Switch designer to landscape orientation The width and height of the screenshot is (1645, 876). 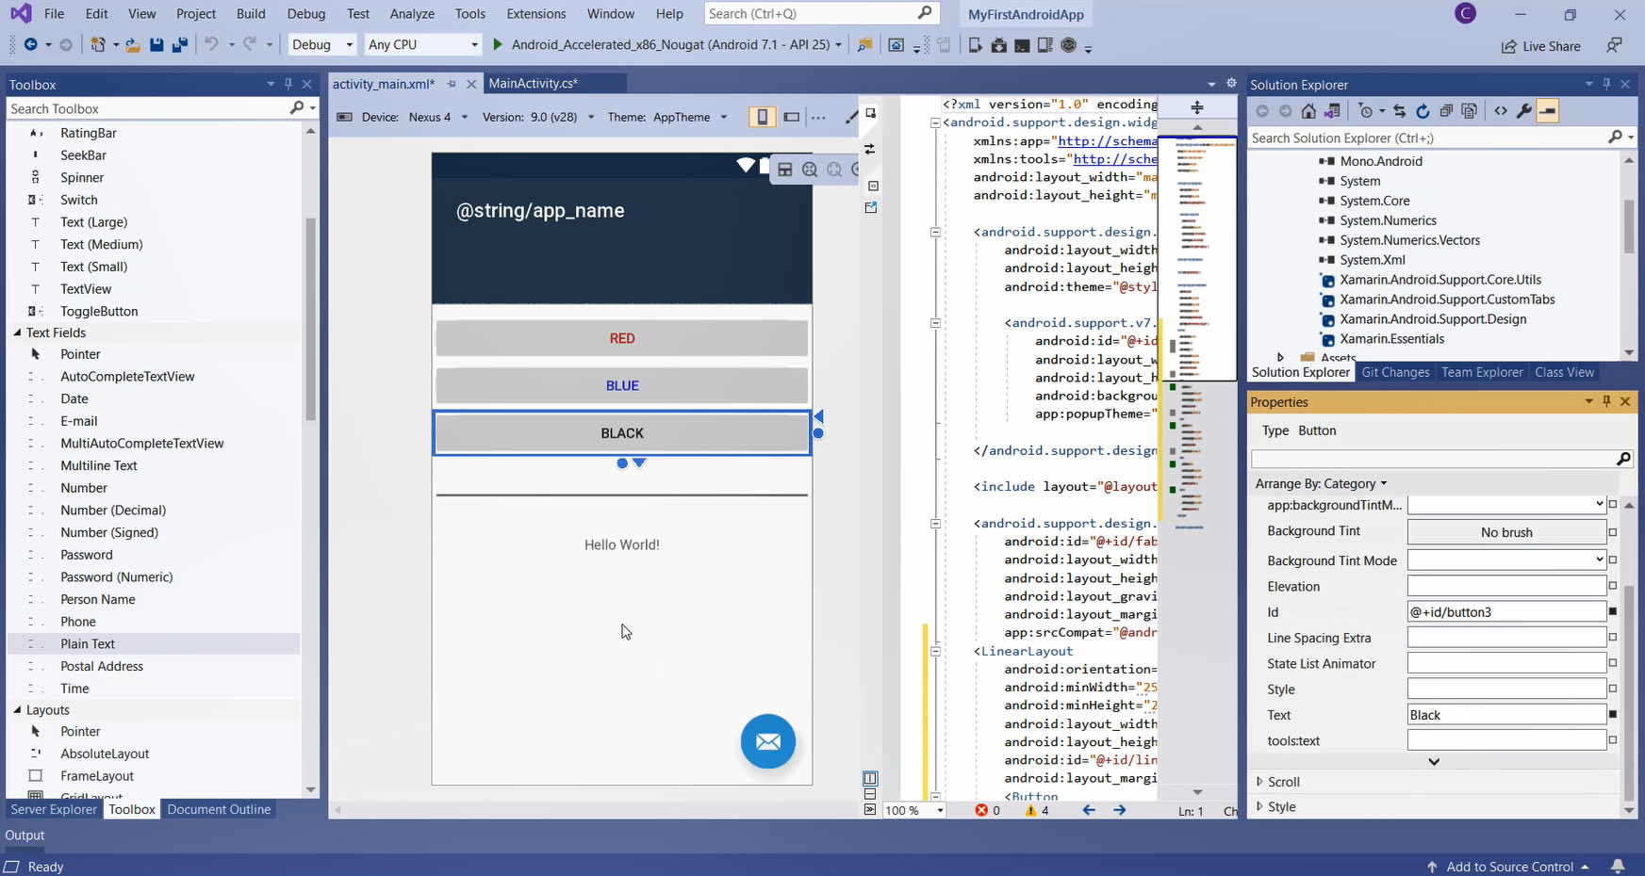pos(792,117)
